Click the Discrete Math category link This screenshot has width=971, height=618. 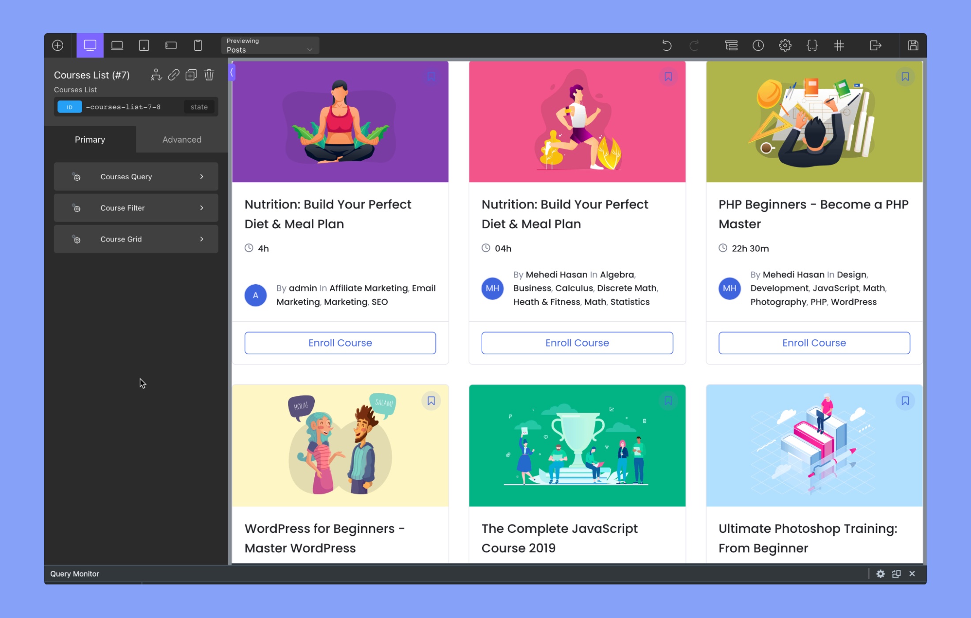click(x=627, y=288)
